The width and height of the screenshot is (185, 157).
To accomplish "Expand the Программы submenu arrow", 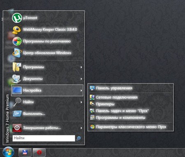I will click(81, 67).
